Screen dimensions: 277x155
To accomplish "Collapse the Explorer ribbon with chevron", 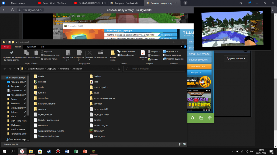I will 181,47.
